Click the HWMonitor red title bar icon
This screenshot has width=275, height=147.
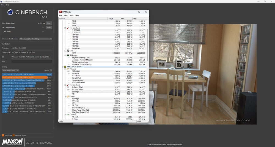tap(61, 12)
